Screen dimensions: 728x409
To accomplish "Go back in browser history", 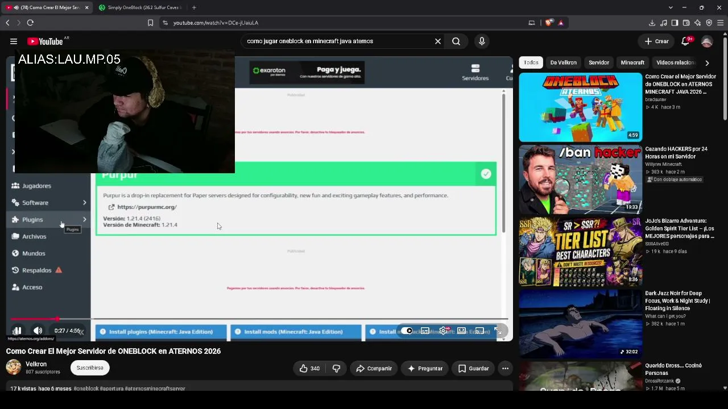I will [7, 23].
